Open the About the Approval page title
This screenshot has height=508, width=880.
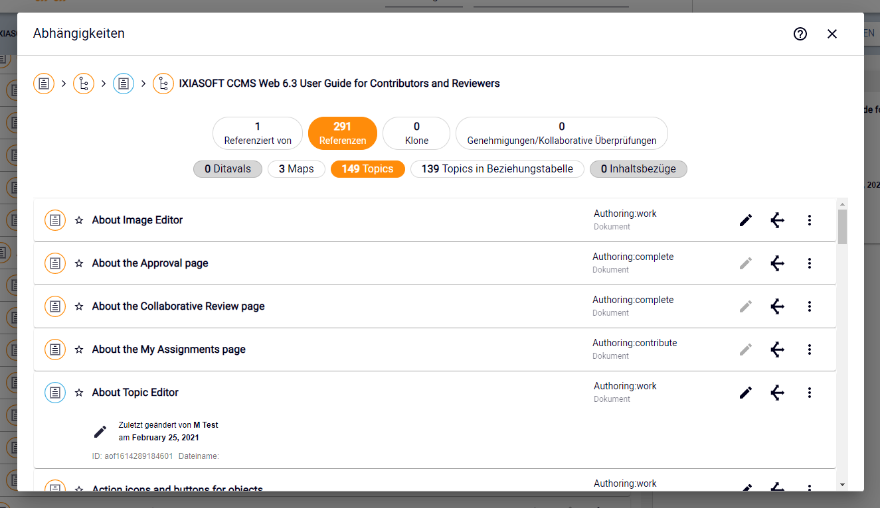pyautogui.click(x=150, y=263)
